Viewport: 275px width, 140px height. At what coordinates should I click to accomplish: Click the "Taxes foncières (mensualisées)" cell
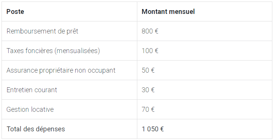(70, 51)
